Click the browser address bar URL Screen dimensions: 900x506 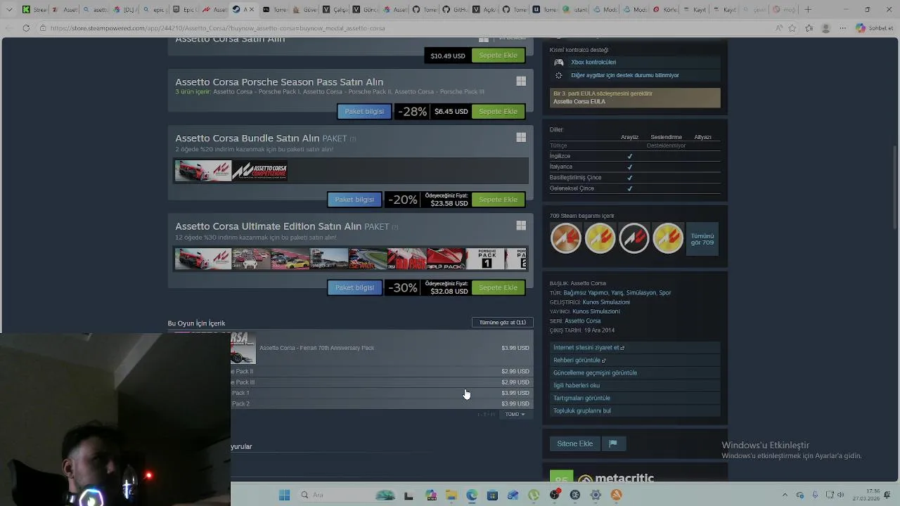click(217, 28)
